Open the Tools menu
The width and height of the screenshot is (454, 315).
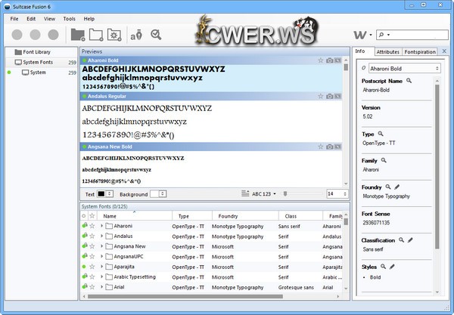pos(69,18)
